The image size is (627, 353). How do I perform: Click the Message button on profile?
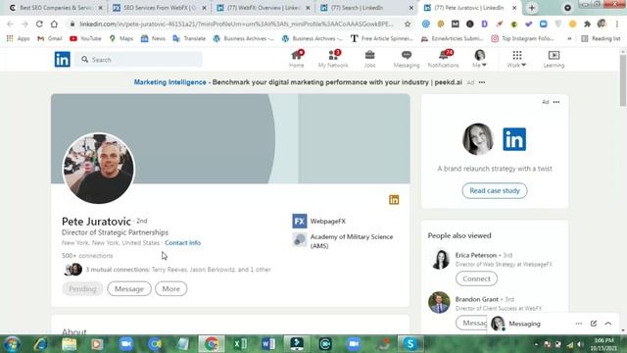(x=129, y=288)
